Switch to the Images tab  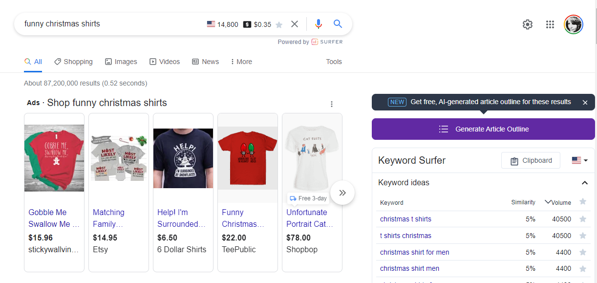click(x=121, y=62)
